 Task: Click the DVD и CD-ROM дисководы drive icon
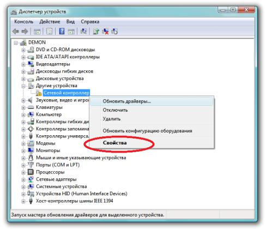point(31,50)
